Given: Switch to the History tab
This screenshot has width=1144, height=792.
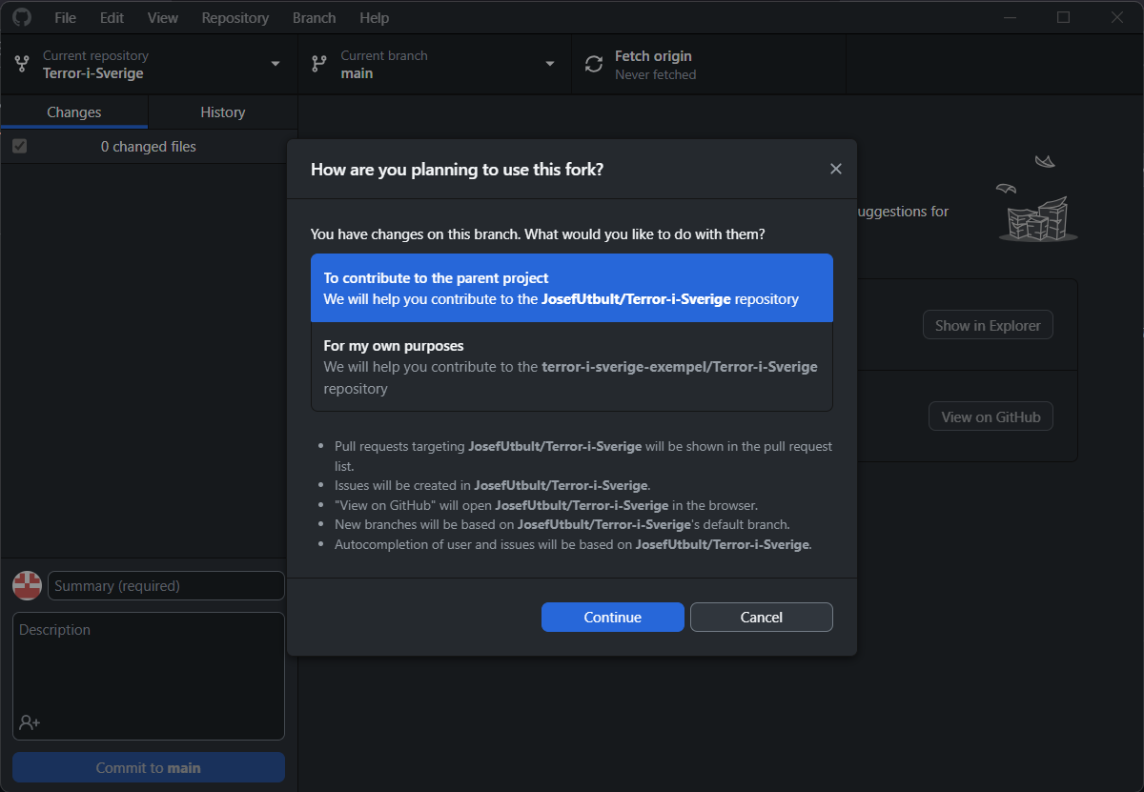Looking at the screenshot, I should [223, 112].
